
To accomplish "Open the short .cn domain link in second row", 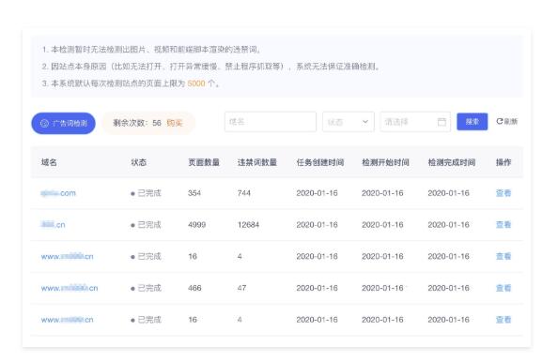I will click(x=53, y=224).
